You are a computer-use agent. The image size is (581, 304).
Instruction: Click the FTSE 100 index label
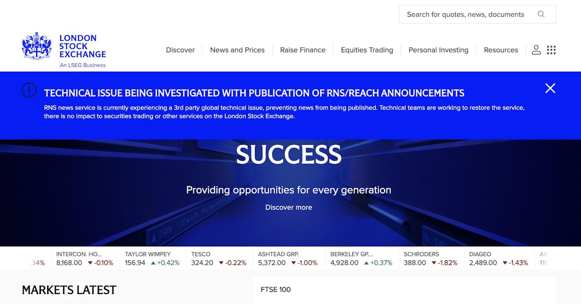coord(276,289)
